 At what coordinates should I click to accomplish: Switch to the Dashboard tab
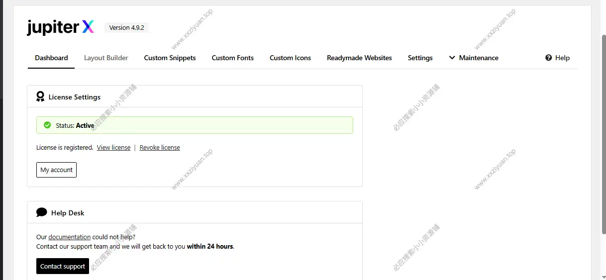click(x=51, y=58)
